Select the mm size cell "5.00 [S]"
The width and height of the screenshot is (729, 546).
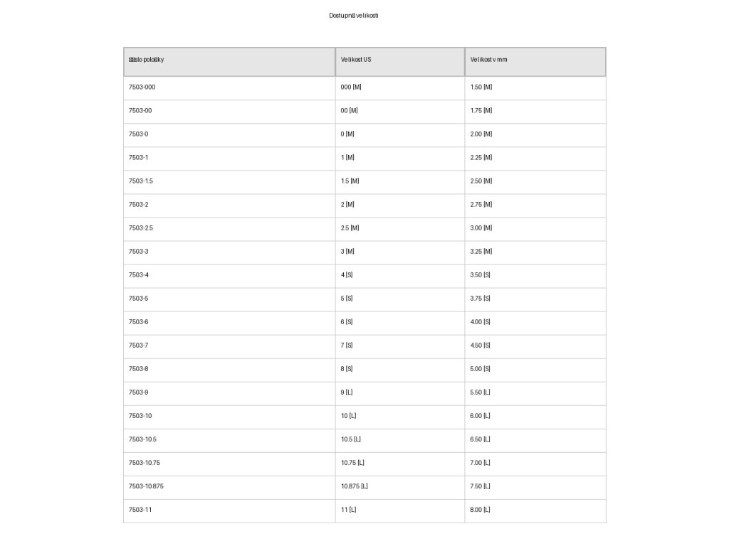(x=481, y=368)
